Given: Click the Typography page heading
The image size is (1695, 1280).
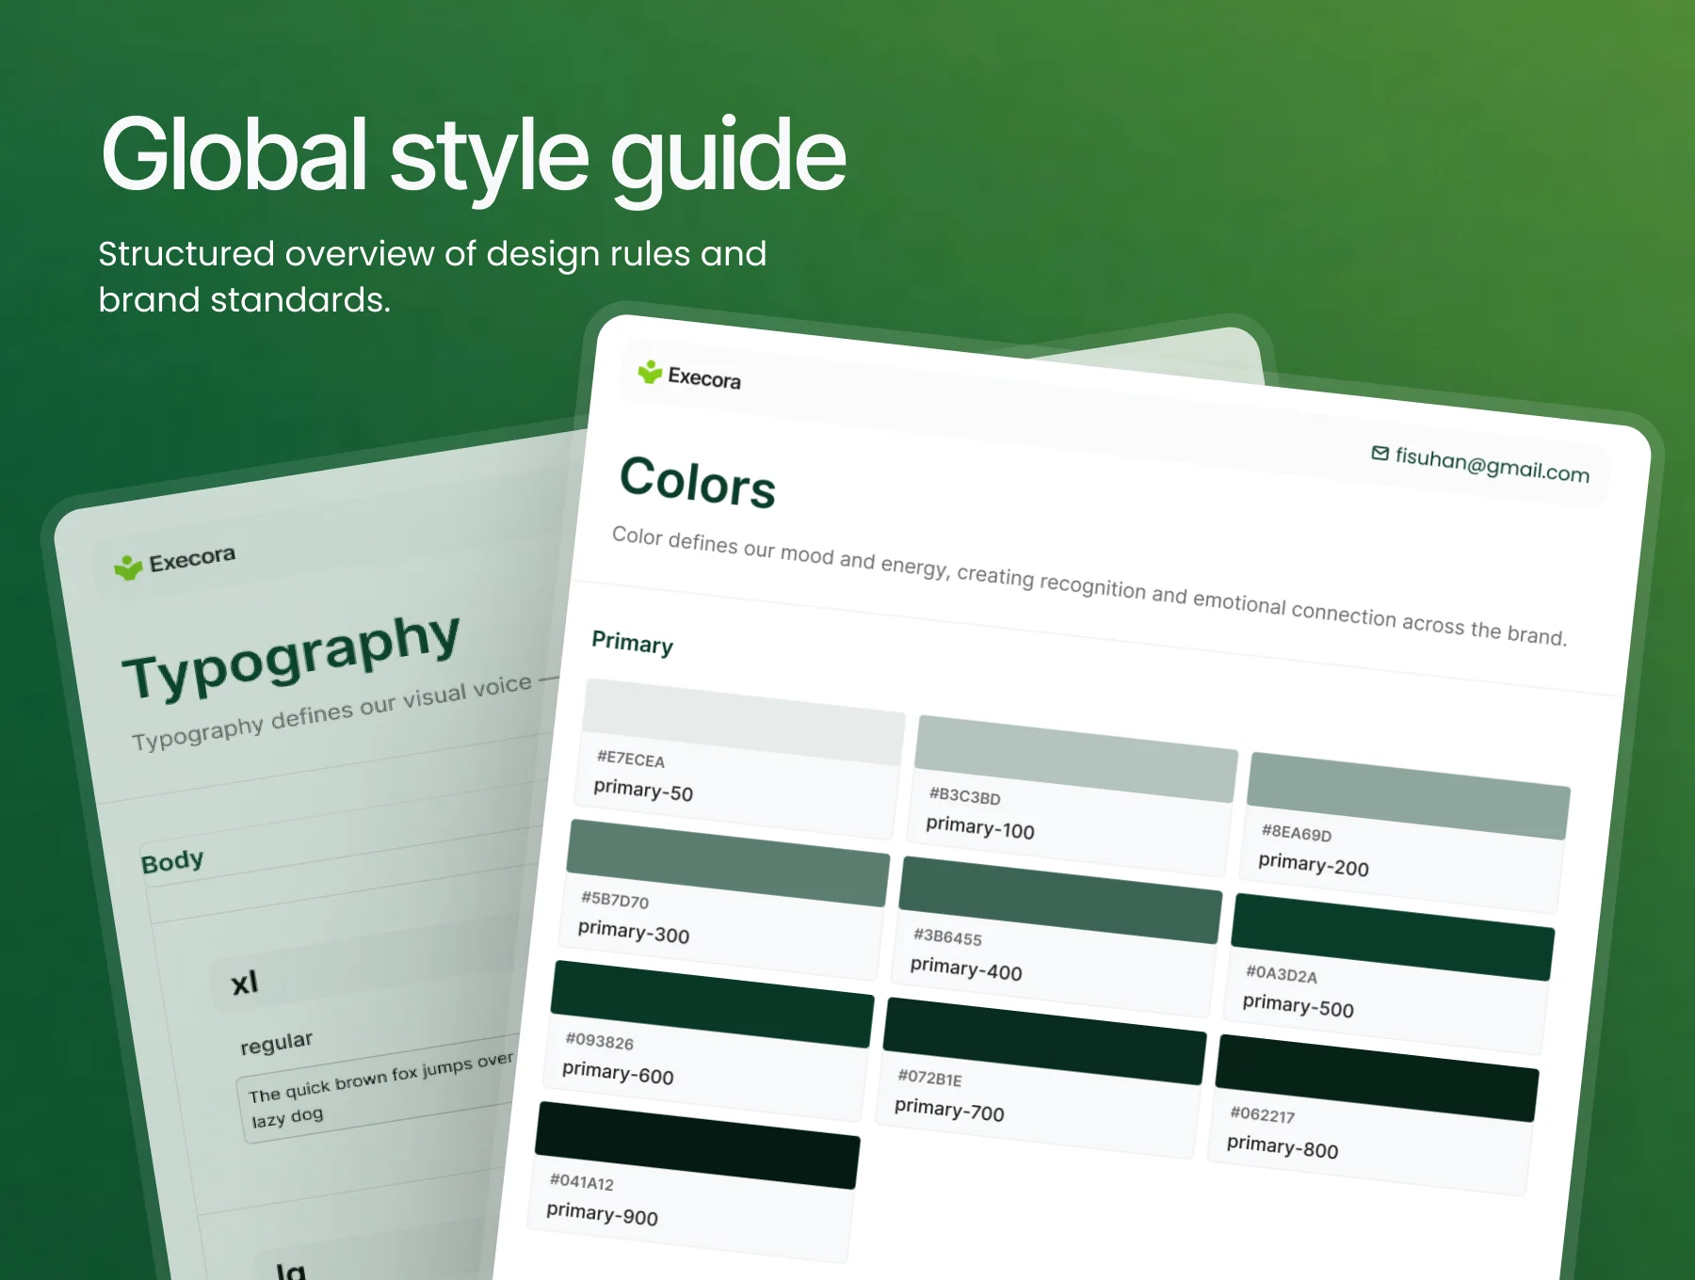Looking at the screenshot, I should pos(291,655).
